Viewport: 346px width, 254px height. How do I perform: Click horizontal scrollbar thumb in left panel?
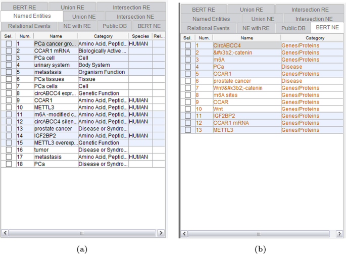(82, 233)
